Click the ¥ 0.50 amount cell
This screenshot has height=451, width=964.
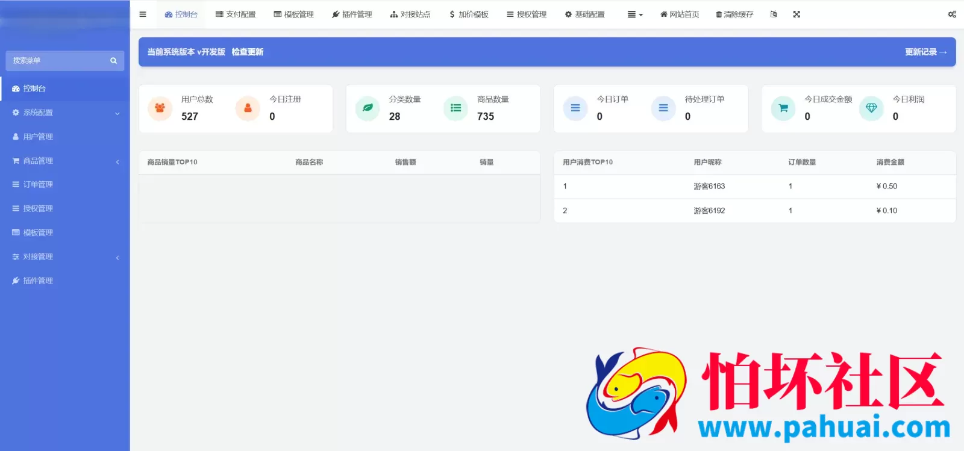pyautogui.click(x=887, y=187)
